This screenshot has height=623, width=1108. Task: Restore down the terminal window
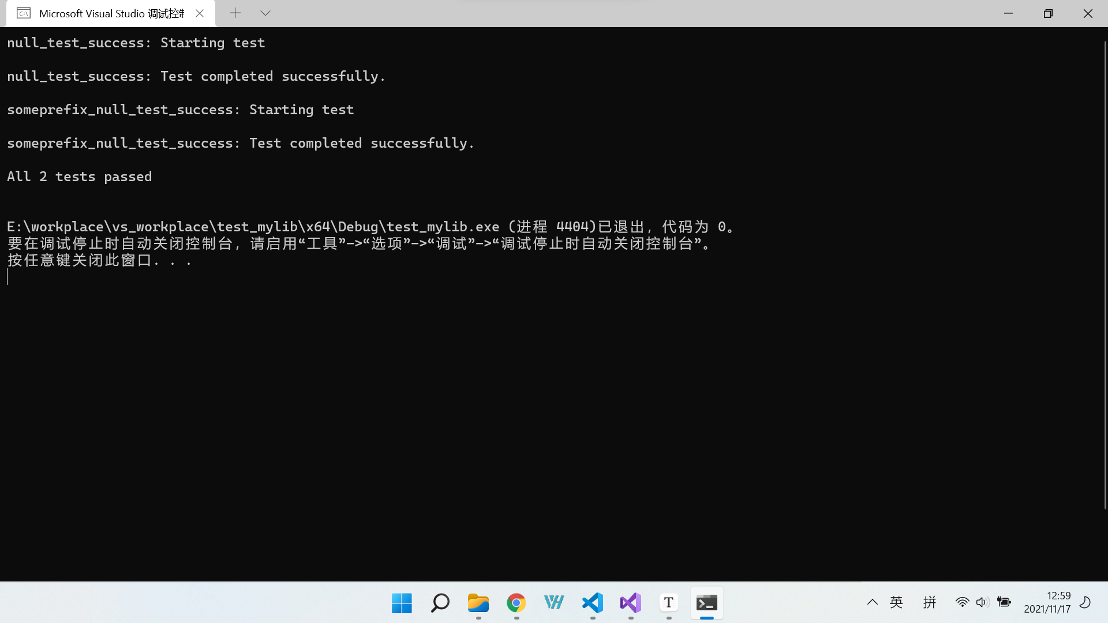tap(1048, 13)
